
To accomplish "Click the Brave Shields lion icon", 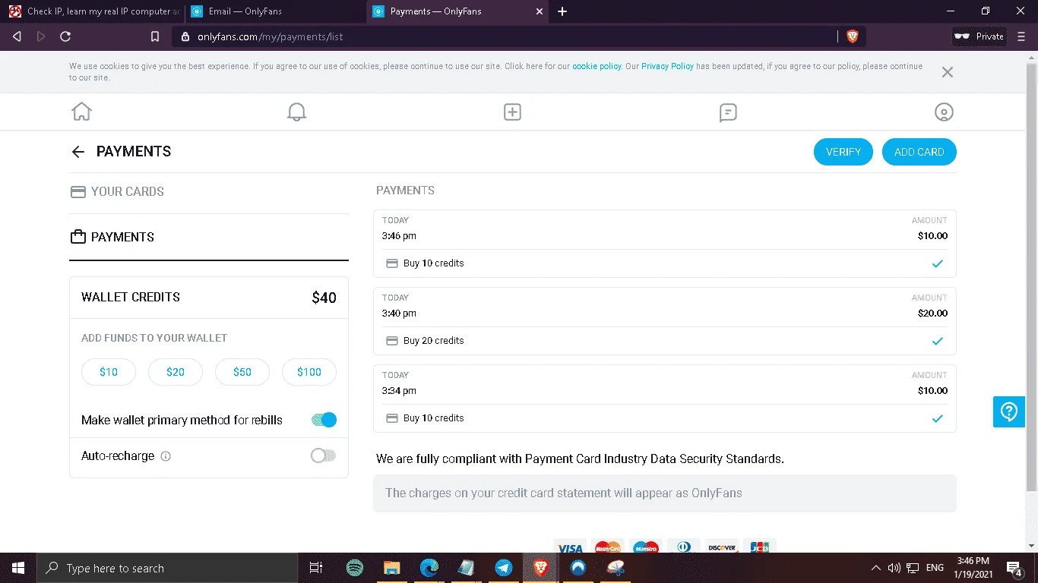I will tap(853, 36).
